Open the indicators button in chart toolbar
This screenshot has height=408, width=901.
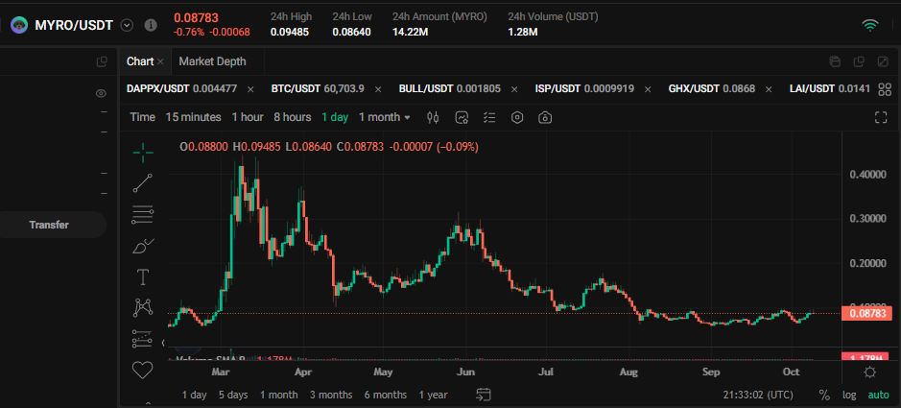(x=462, y=118)
